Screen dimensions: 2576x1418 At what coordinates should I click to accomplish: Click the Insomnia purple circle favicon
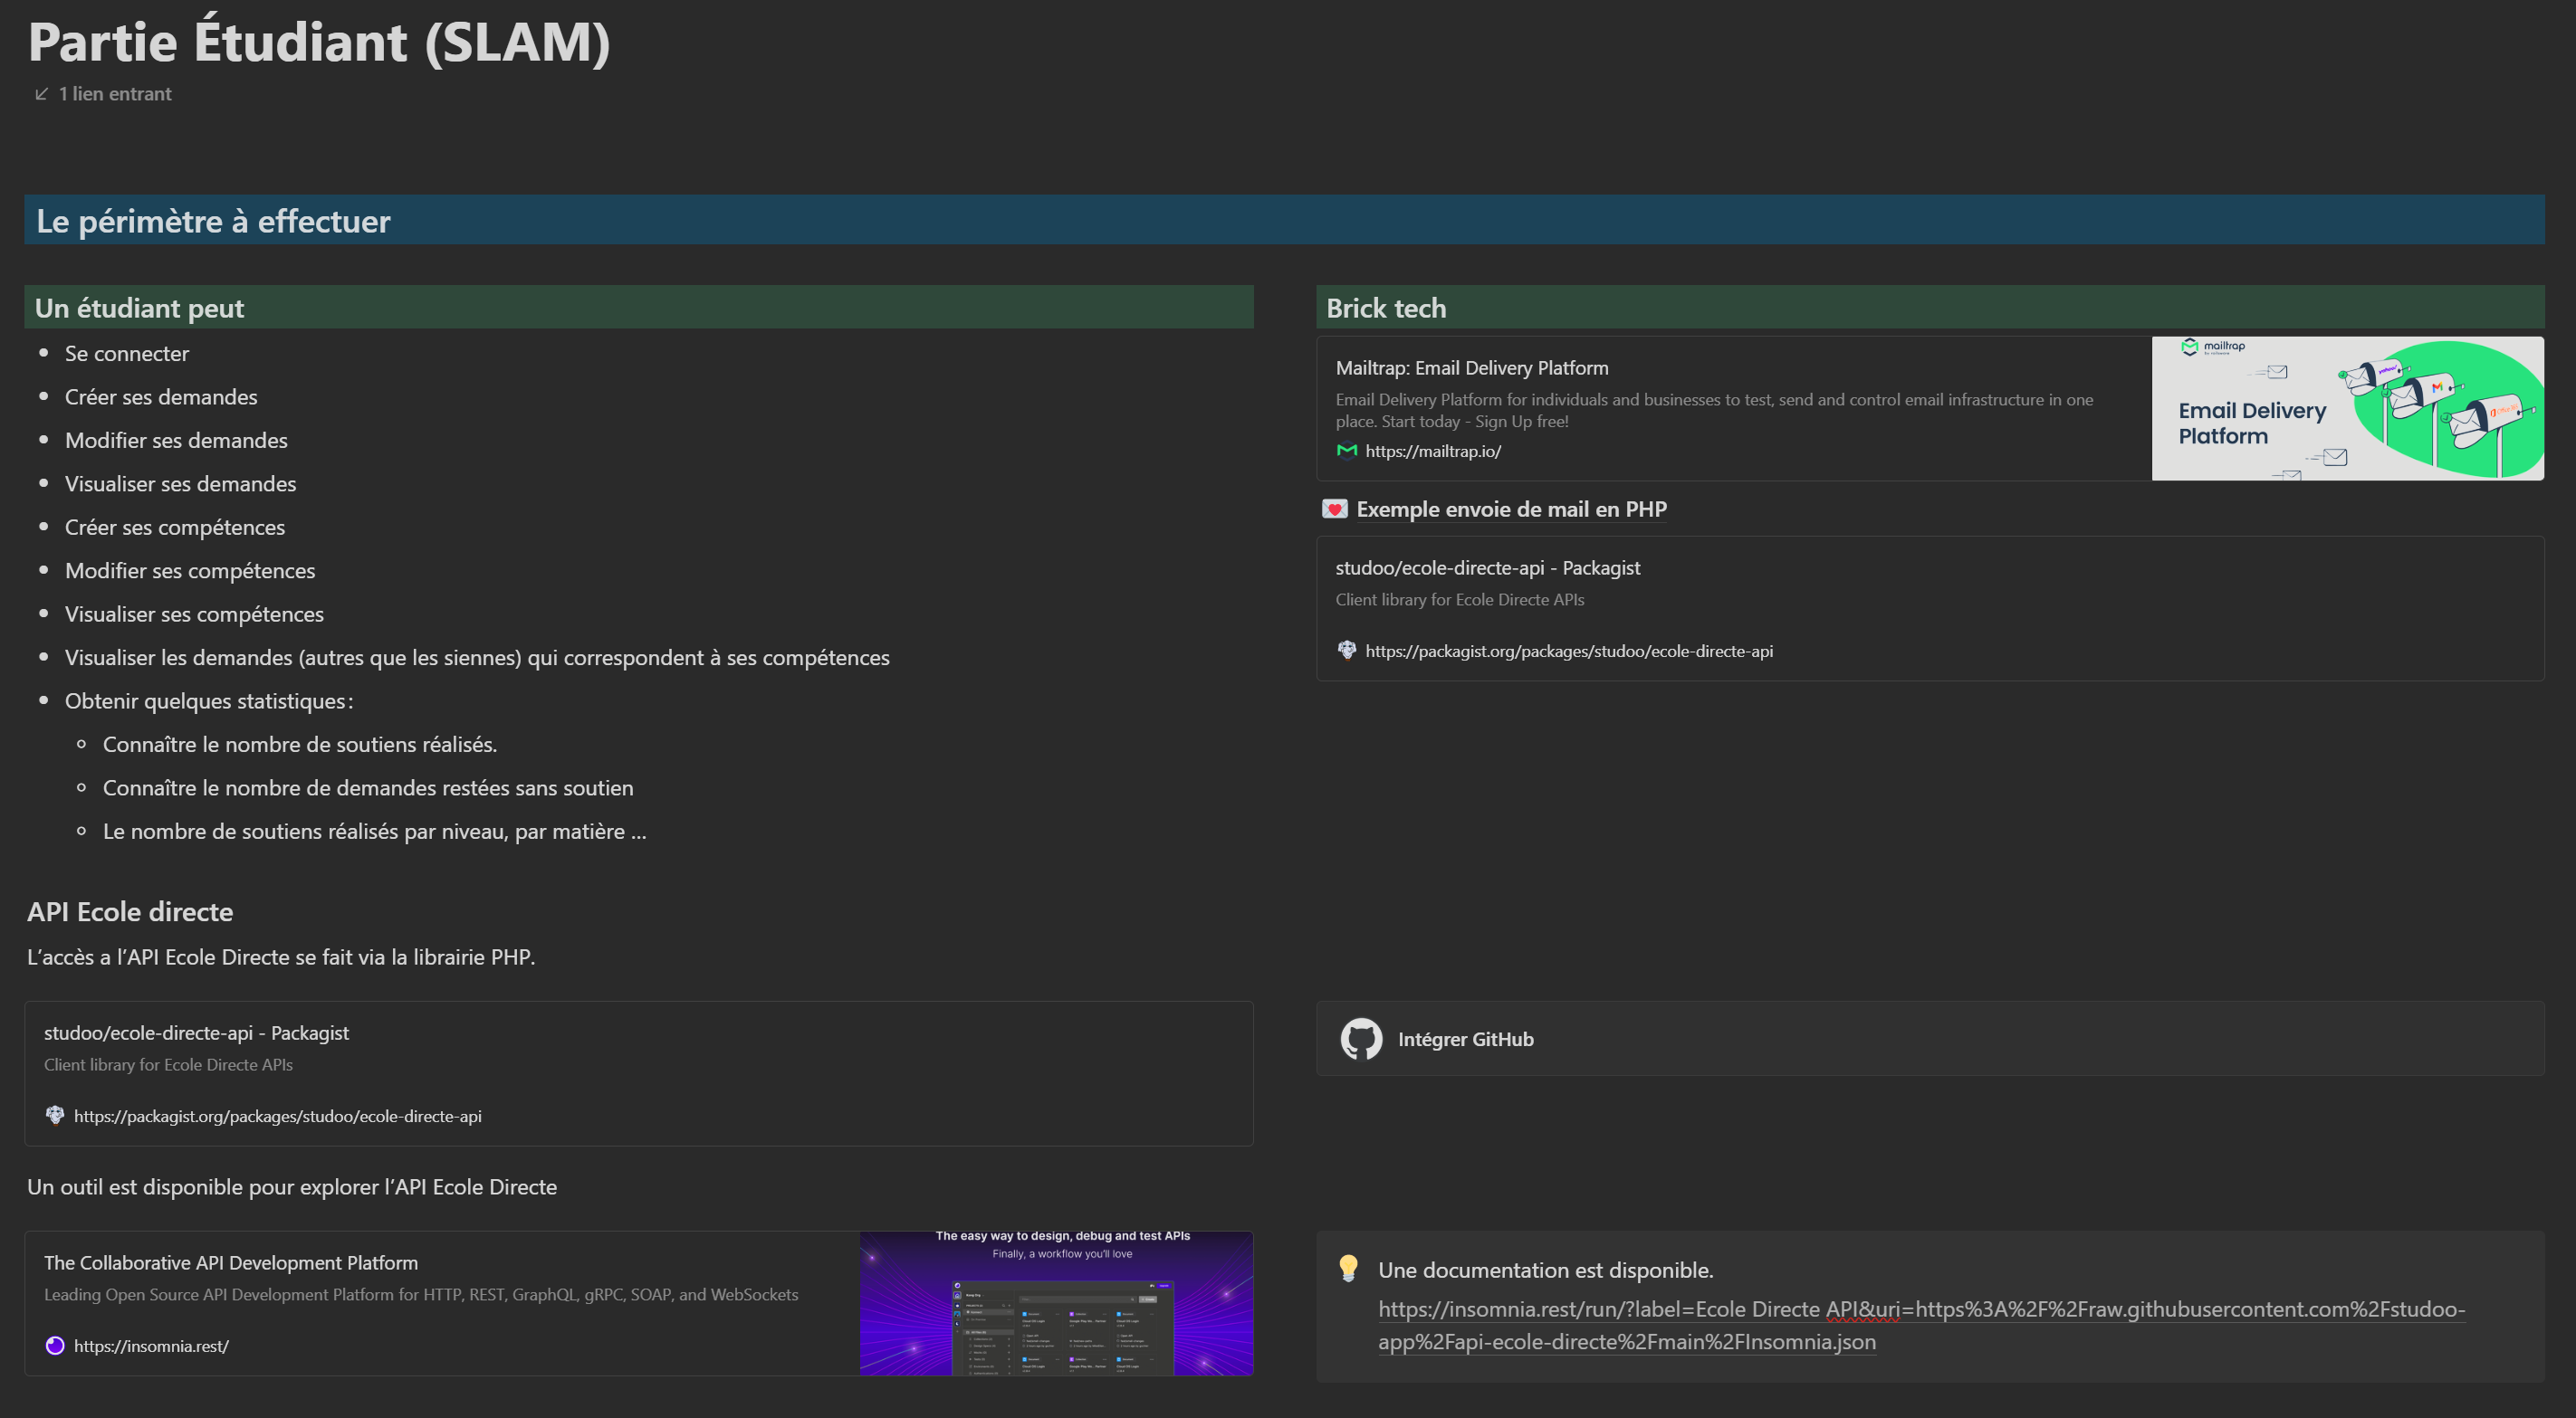click(x=55, y=1346)
